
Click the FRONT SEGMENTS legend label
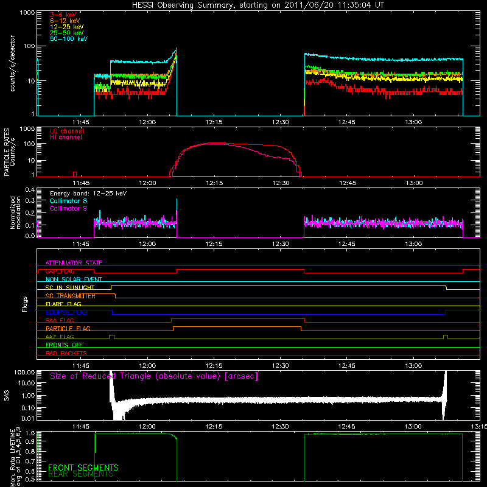click(x=83, y=468)
